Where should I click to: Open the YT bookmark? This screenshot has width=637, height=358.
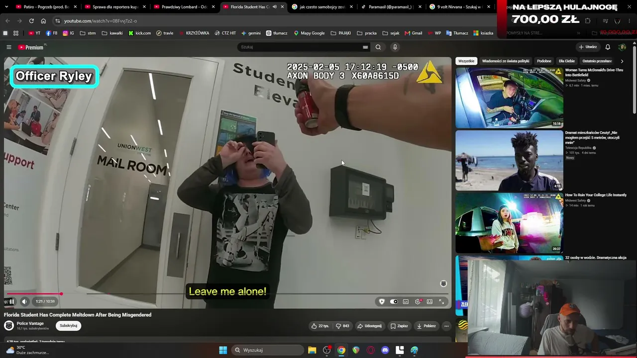pyautogui.click(x=34, y=33)
